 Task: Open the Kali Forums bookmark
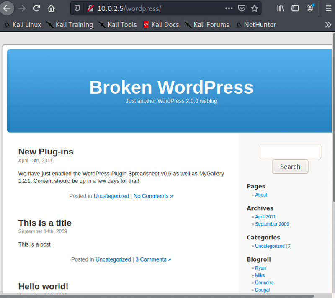[x=207, y=25]
